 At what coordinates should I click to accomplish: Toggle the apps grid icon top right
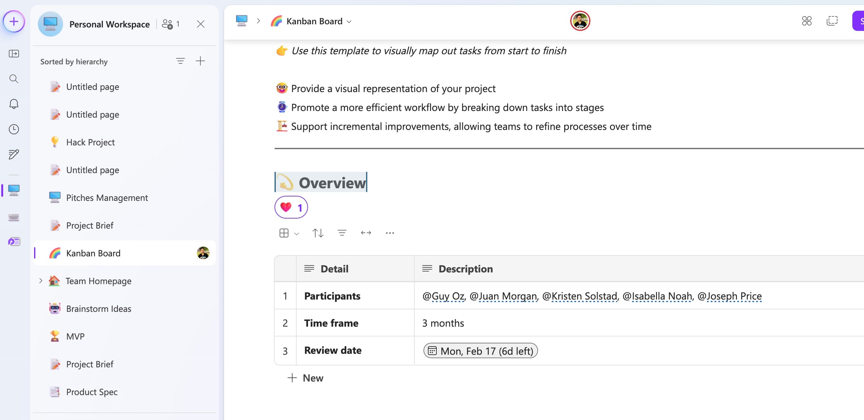(807, 20)
